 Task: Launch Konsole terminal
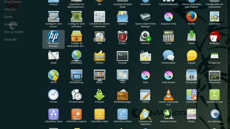tap(123, 57)
